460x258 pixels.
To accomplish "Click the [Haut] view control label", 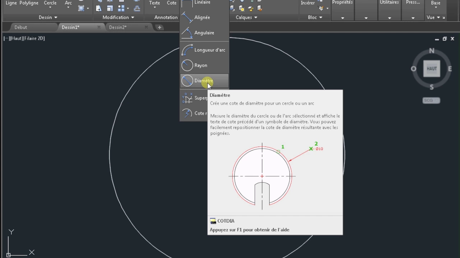I will point(16,38).
